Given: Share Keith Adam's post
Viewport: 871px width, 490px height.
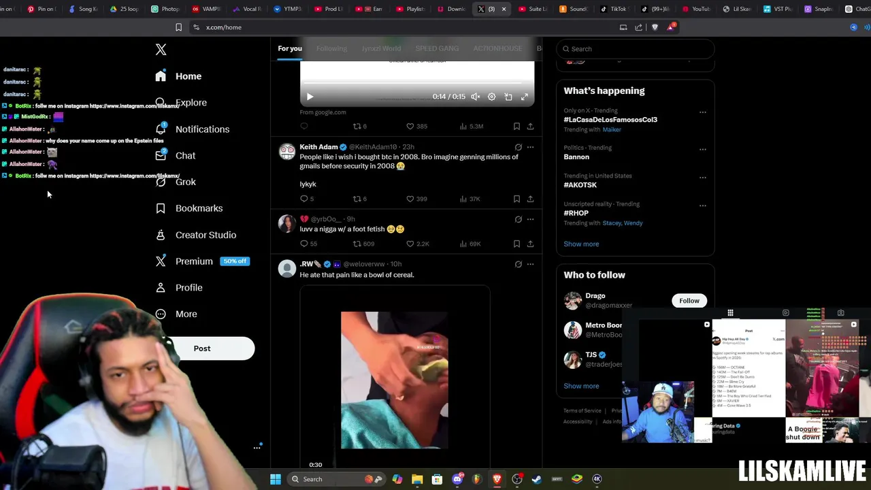Looking at the screenshot, I should pos(530,199).
